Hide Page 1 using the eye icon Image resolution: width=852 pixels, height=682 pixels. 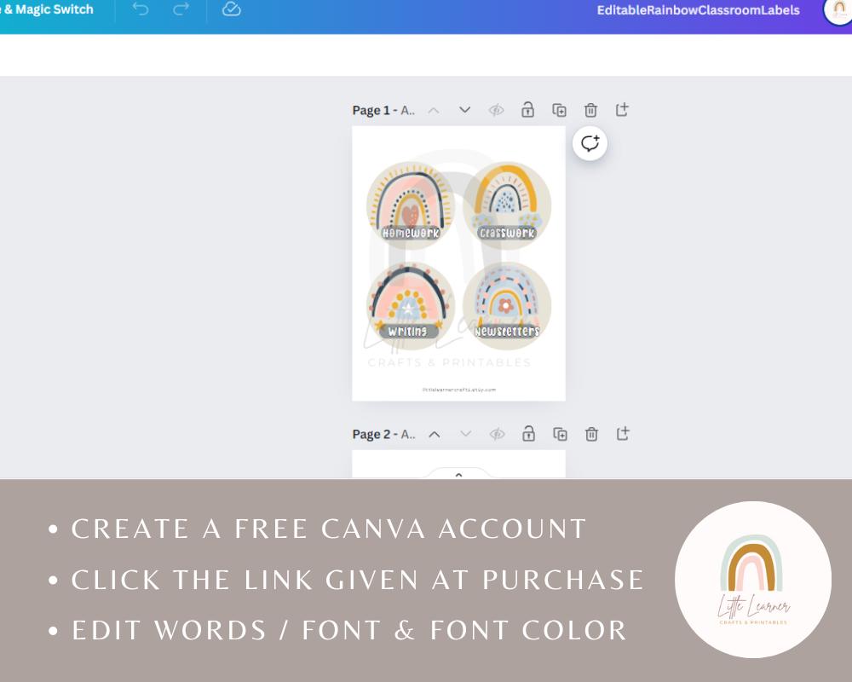click(x=496, y=109)
